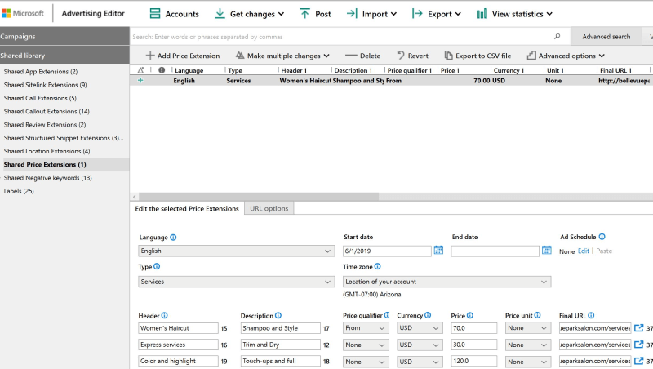The image size is (653, 369).
Task: Open Price qualifier dropdown showing From
Action: [x=365, y=328]
